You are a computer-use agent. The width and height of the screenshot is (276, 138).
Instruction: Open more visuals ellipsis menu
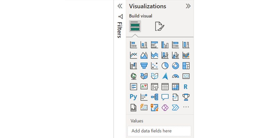coord(186,107)
